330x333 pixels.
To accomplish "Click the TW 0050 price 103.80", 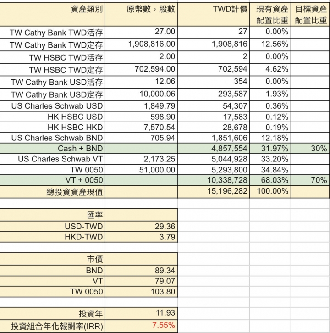I will [x=141, y=292].
